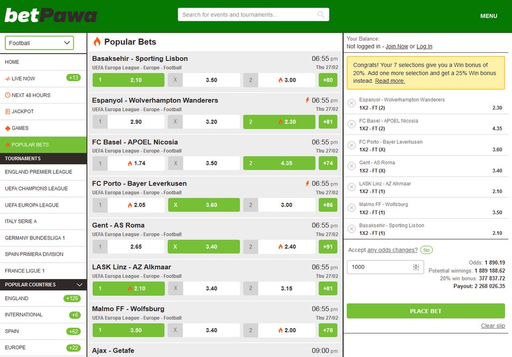Open Spain Primera Division tournament

[x=43, y=255]
